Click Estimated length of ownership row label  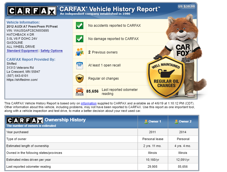click(x=27, y=146)
